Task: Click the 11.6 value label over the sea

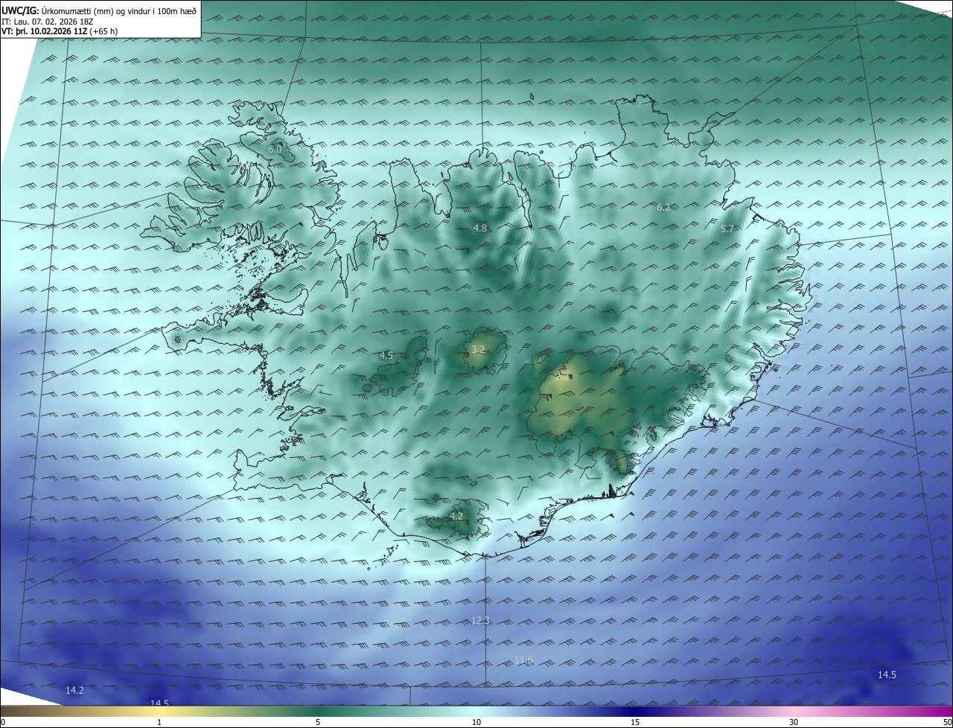Action: click(x=523, y=660)
